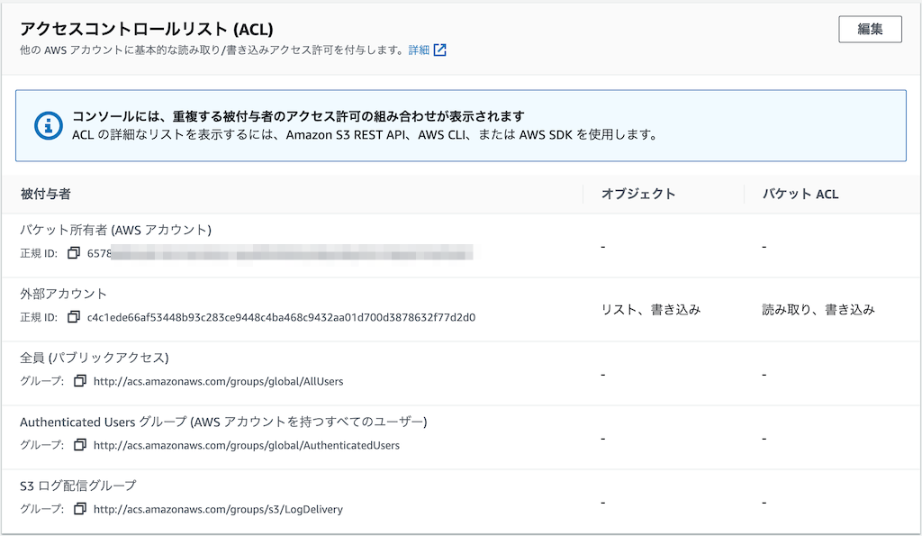The width and height of the screenshot is (922, 536).
Task: Click the 被付与者 column header
Action: click(46, 194)
